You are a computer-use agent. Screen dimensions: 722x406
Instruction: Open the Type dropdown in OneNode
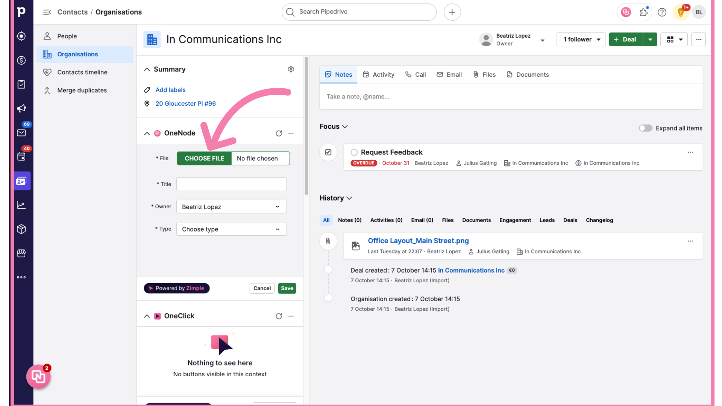(231, 229)
